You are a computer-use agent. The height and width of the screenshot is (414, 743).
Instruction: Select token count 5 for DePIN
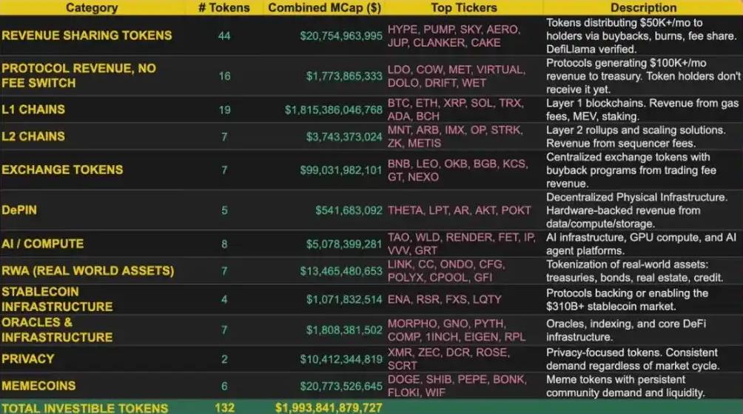click(x=225, y=210)
